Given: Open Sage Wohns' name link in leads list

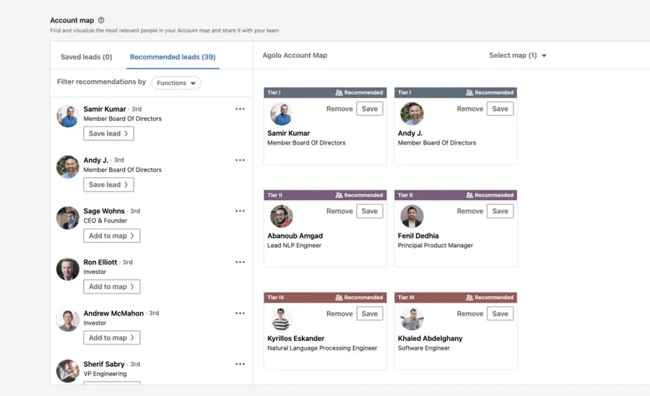Looking at the screenshot, I should click(104, 211).
